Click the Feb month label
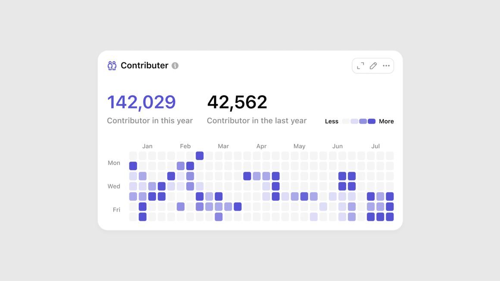This screenshot has height=281, width=500. [x=185, y=146]
